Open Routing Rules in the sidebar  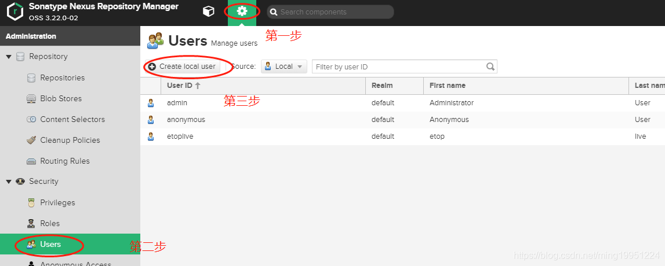click(65, 161)
